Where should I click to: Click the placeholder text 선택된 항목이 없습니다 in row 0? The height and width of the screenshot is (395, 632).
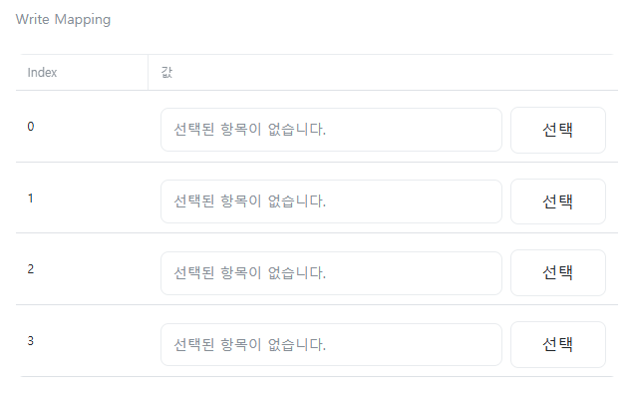point(249,130)
